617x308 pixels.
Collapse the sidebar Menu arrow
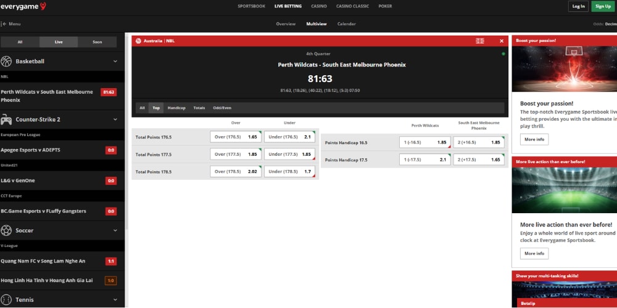tap(4, 24)
